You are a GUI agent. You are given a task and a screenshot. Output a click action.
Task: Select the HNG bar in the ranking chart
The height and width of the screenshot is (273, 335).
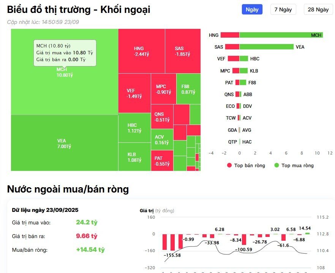coord(229,35)
